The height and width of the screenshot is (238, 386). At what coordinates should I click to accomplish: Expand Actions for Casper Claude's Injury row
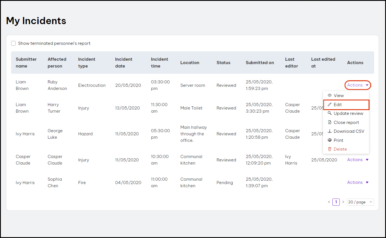click(x=358, y=160)
